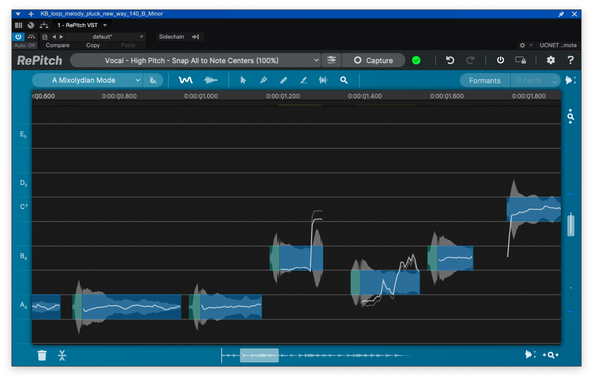Image resolution: width=593 pixels, height=380 pixels.
Task: Open the routing tree icon
Action: coord(44,25)
